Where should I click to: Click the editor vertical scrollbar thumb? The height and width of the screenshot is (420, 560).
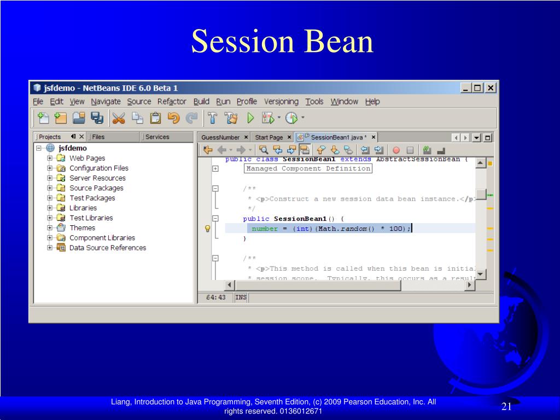pos(481,195)
